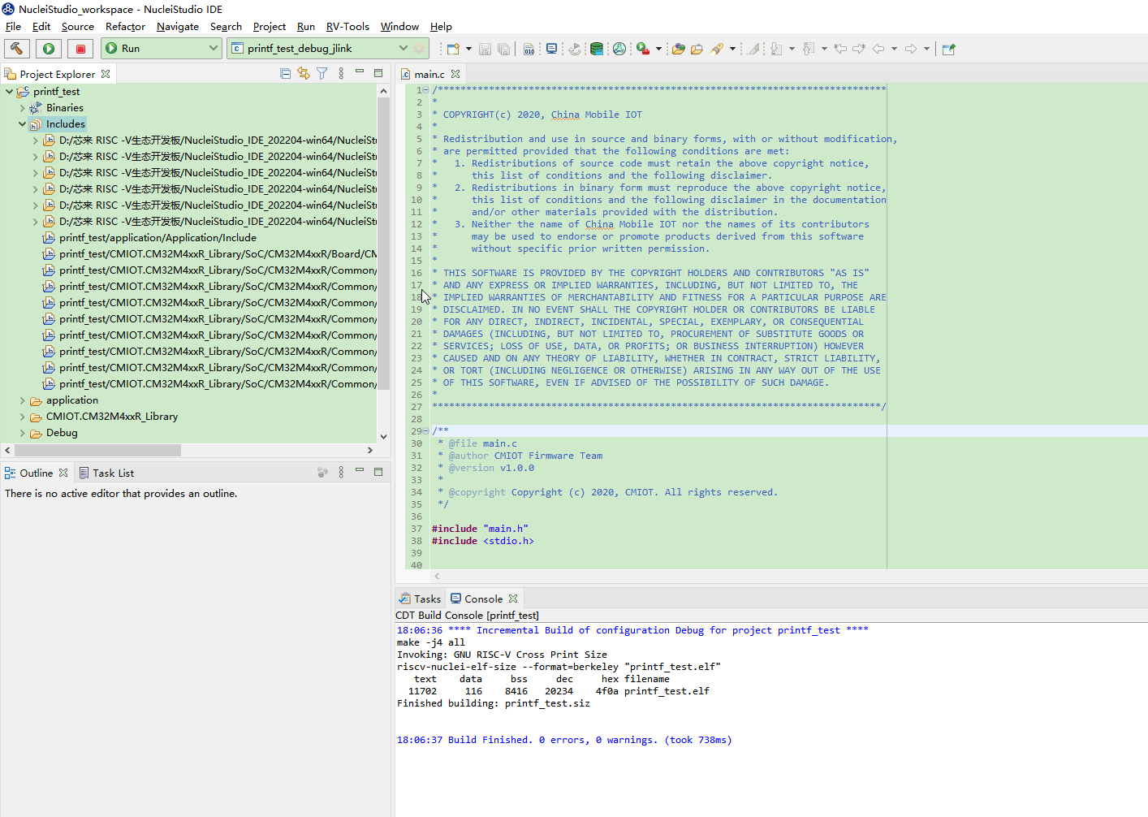
Task: Click the Search flashlight icon
Action: 717,49
